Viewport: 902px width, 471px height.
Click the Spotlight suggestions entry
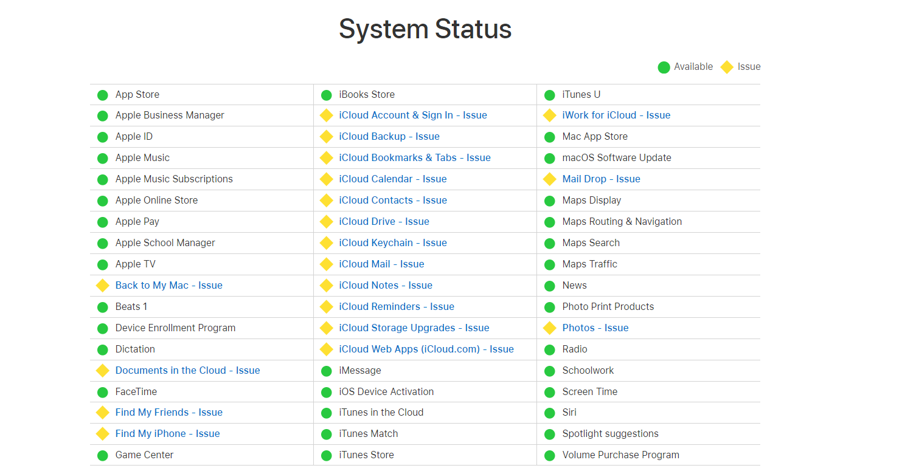pos(611,434)
